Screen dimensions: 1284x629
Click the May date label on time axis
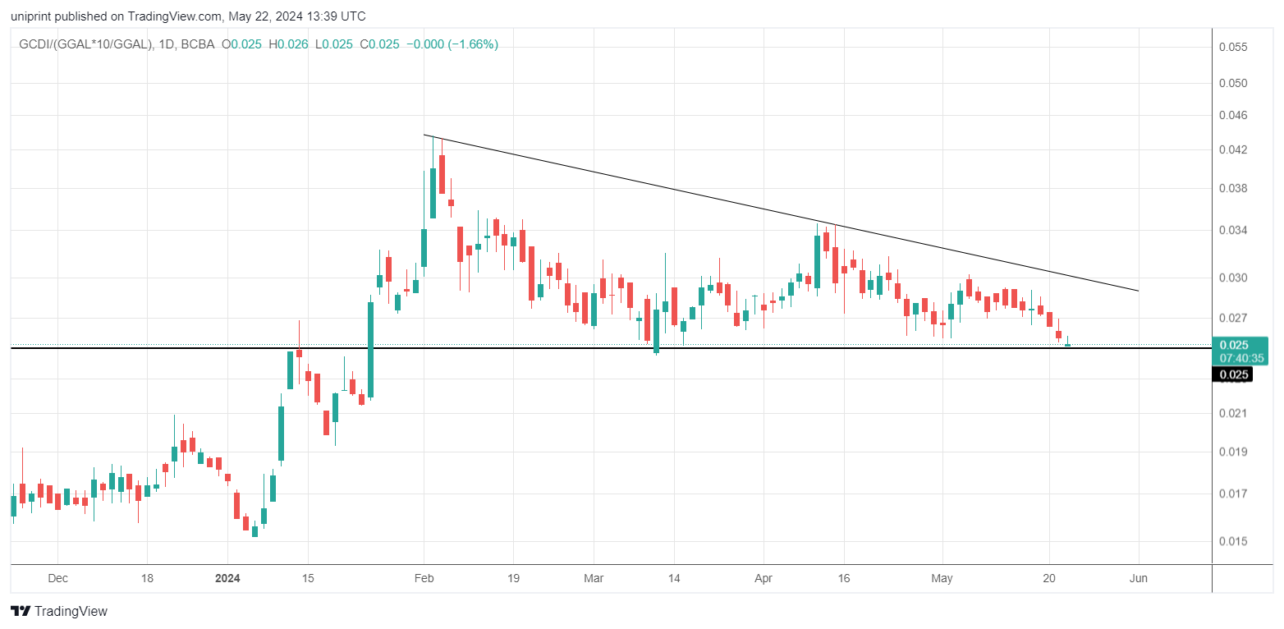tap(942, 579)
